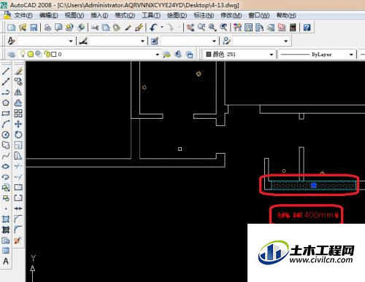Screen dimensions: 365x282
Task: Open the 编辑(E) menu
Action: coord(49,15)
